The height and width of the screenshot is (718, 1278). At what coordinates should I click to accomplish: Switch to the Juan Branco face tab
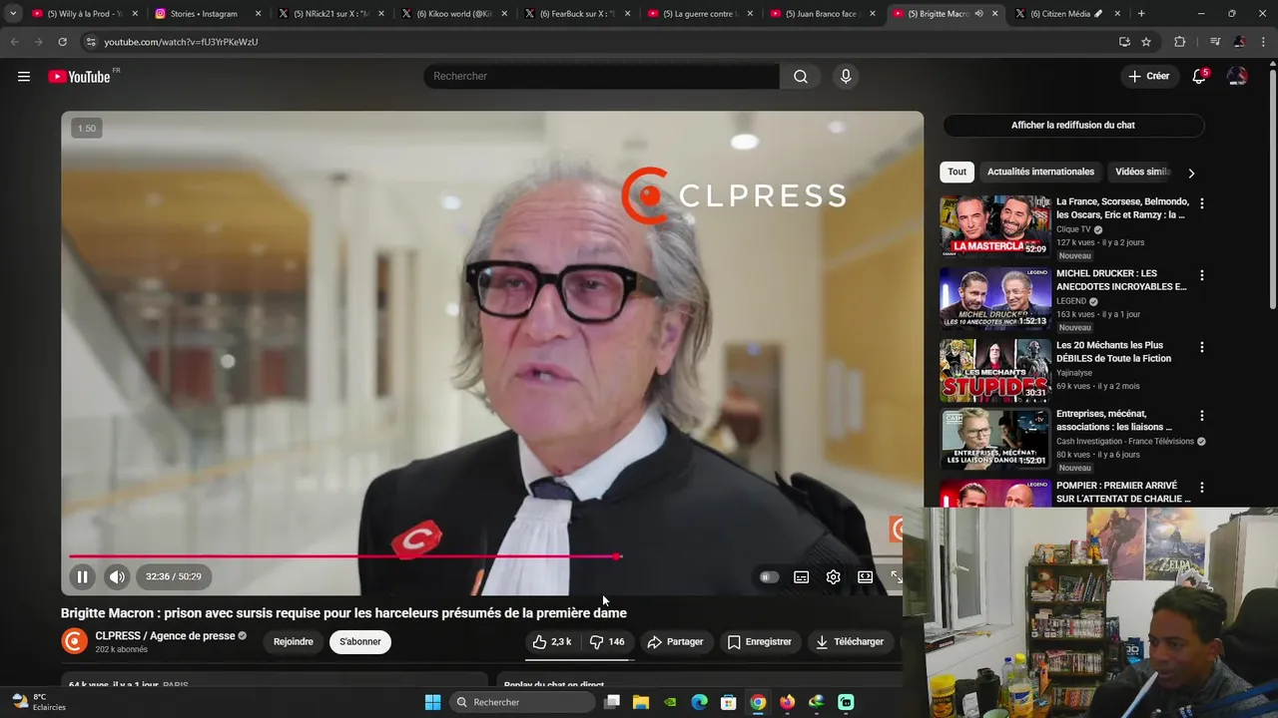[821, 14]
